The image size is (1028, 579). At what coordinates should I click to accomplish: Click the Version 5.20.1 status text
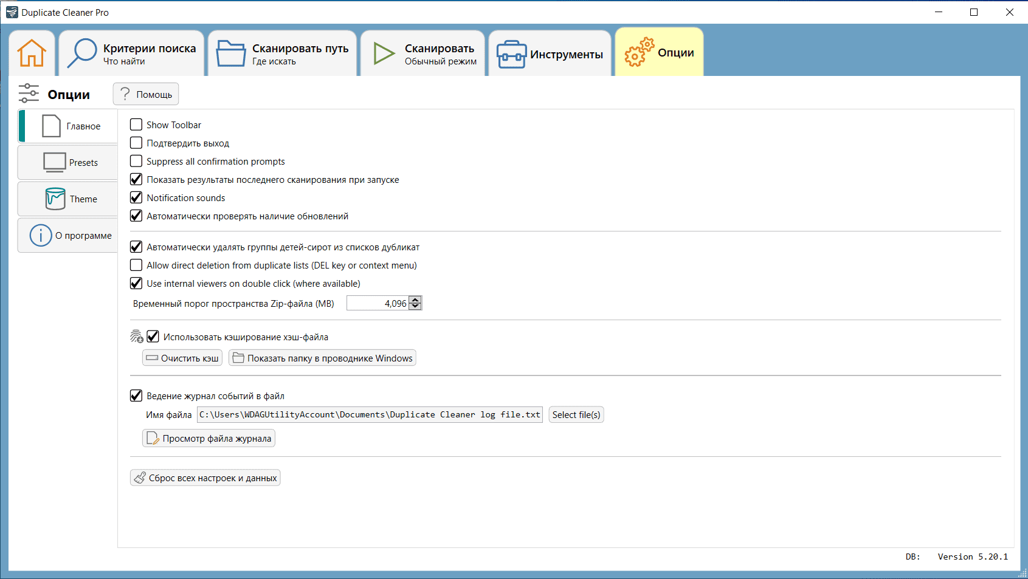pyautogui.click(x=973, y=557)
